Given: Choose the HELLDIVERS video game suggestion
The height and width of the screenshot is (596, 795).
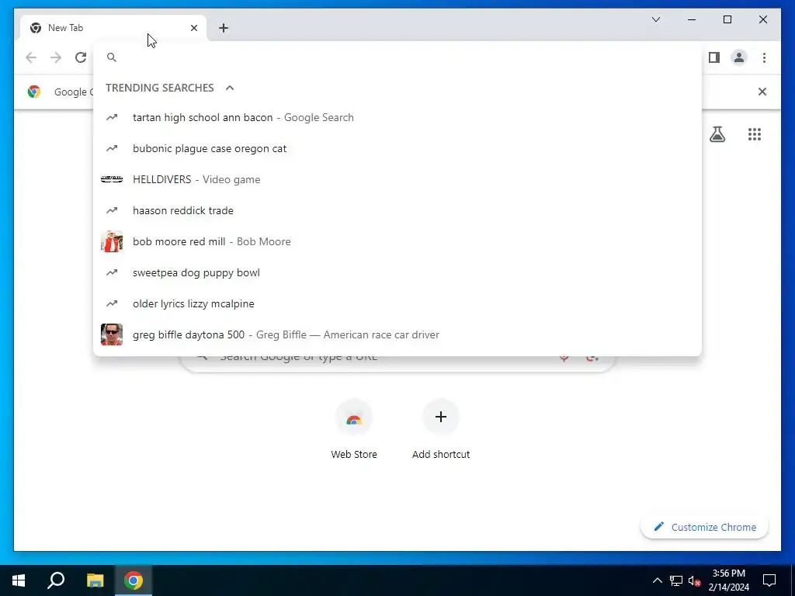Looking at the screenshot, I should click(x=397, y=179).
